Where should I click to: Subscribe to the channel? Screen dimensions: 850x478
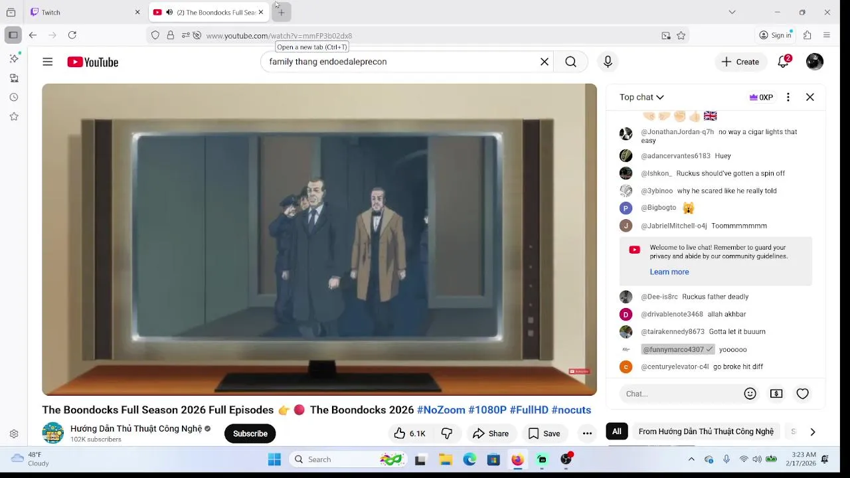[250, 434]
